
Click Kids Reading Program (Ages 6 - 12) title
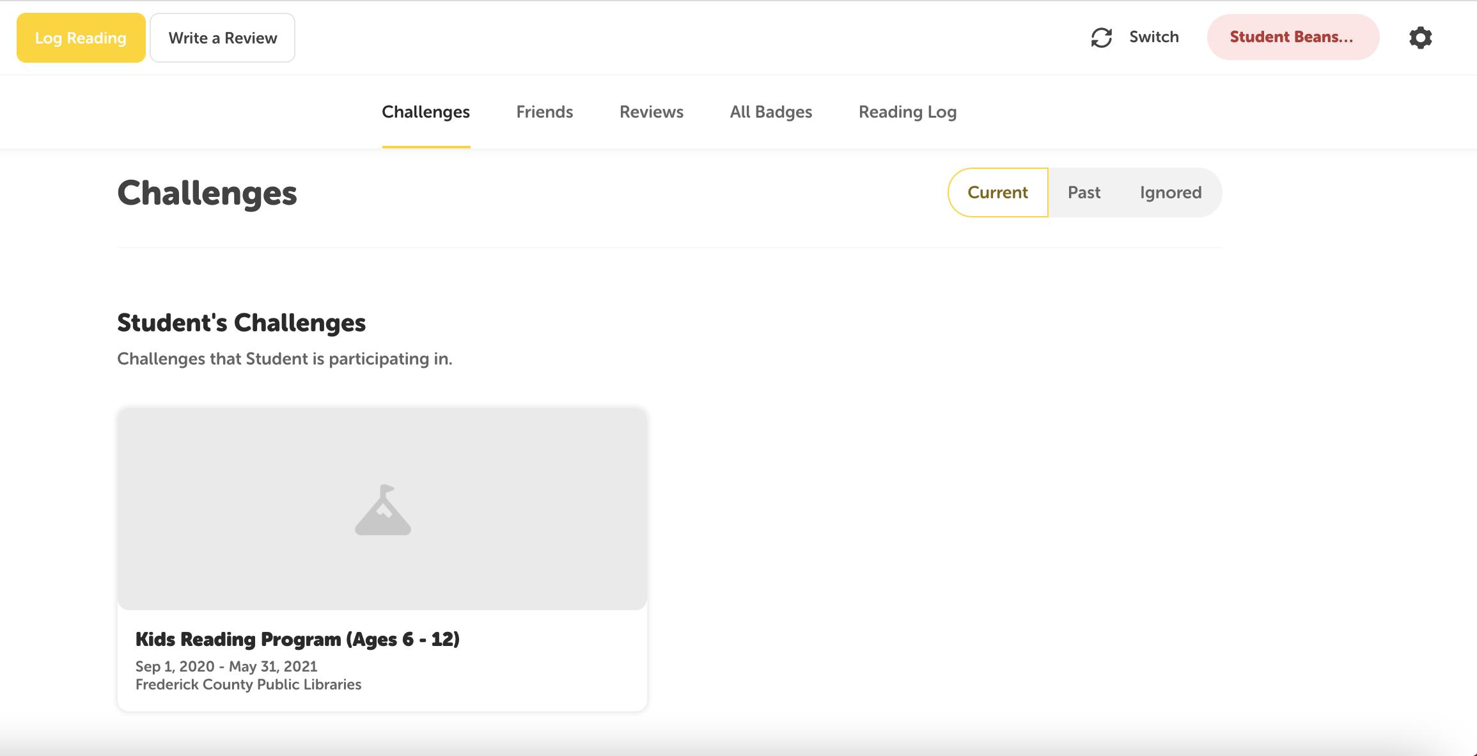tap(297, 639)
